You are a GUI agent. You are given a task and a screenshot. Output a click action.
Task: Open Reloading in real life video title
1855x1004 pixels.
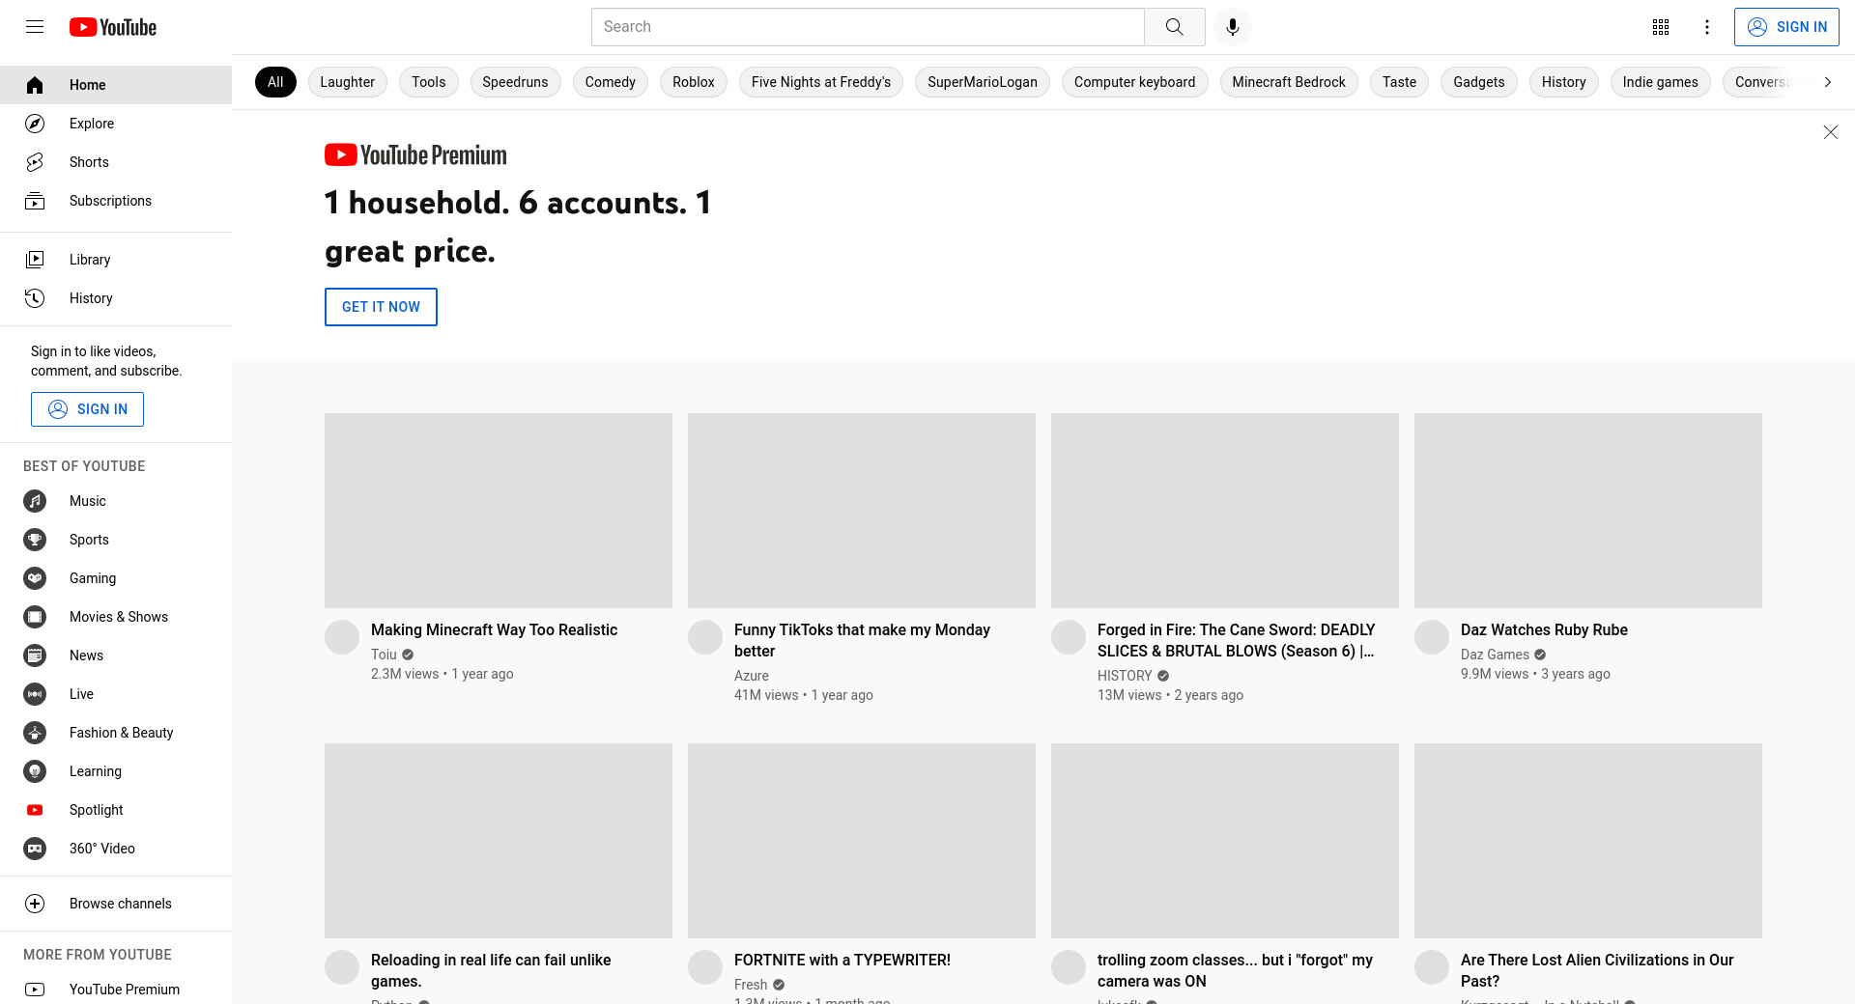(491, 970)
